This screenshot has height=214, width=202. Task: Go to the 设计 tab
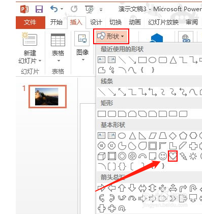pyautogui.click(x=96, y=22)
